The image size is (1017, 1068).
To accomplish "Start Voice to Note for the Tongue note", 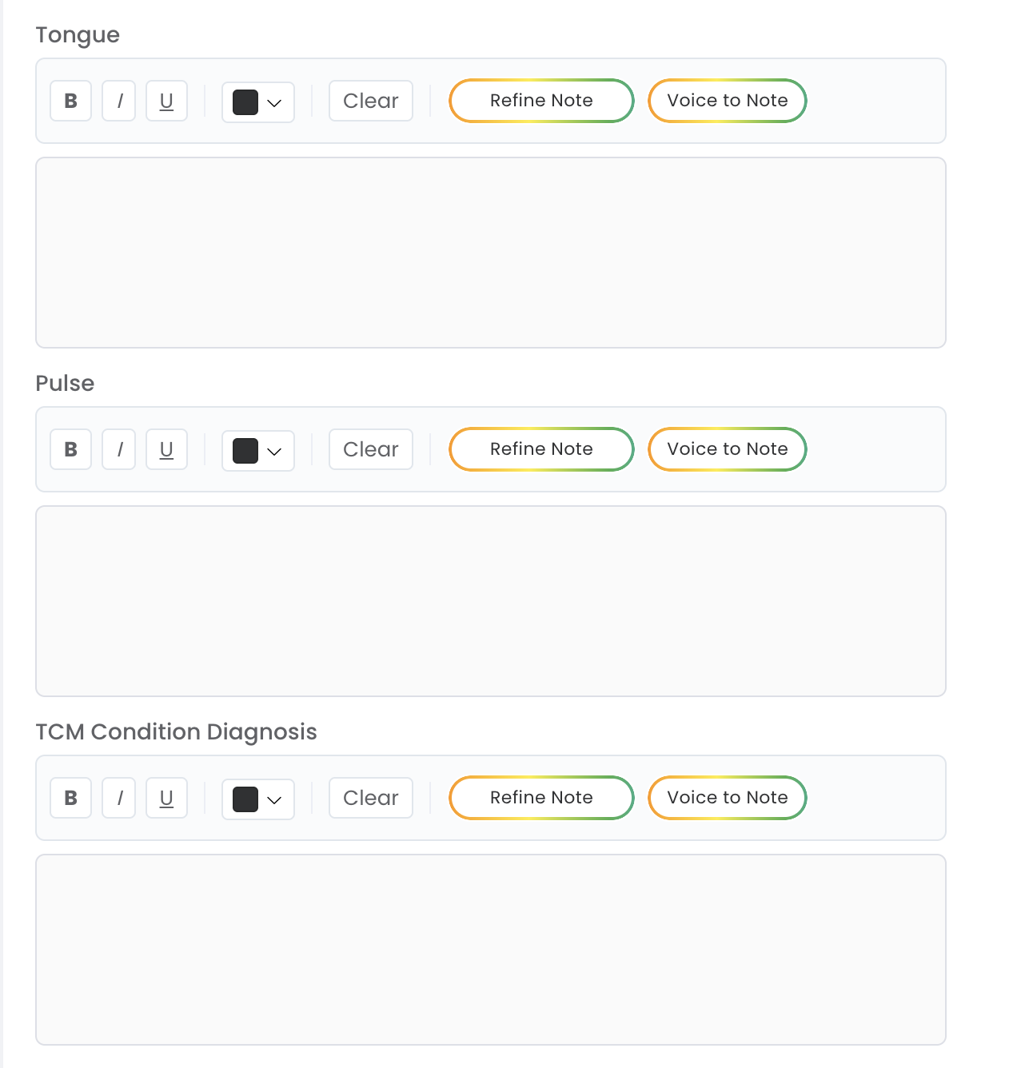I will point(727,101).
